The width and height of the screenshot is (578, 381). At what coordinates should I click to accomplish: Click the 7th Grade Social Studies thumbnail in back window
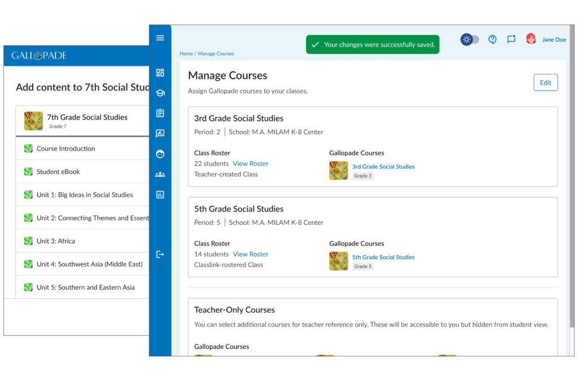[x=33, y=121]
